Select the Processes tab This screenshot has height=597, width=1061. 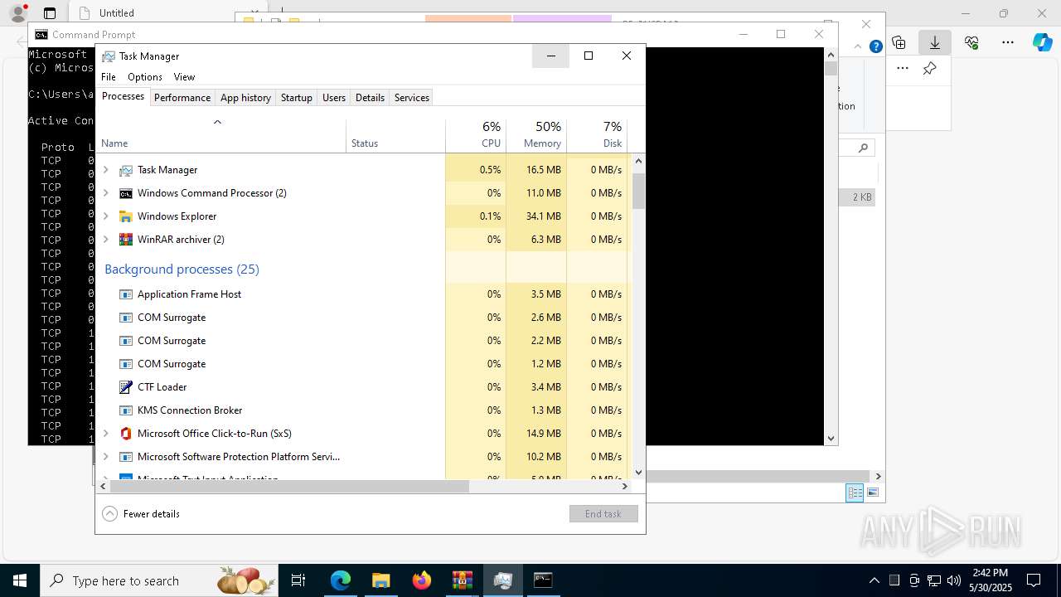click(x=123, y=96)
